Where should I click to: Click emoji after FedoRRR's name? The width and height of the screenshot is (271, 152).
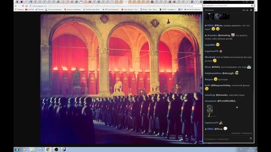click(x=218, y=45)
